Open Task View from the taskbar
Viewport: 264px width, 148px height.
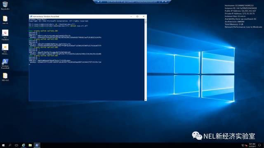pos(16,145)
